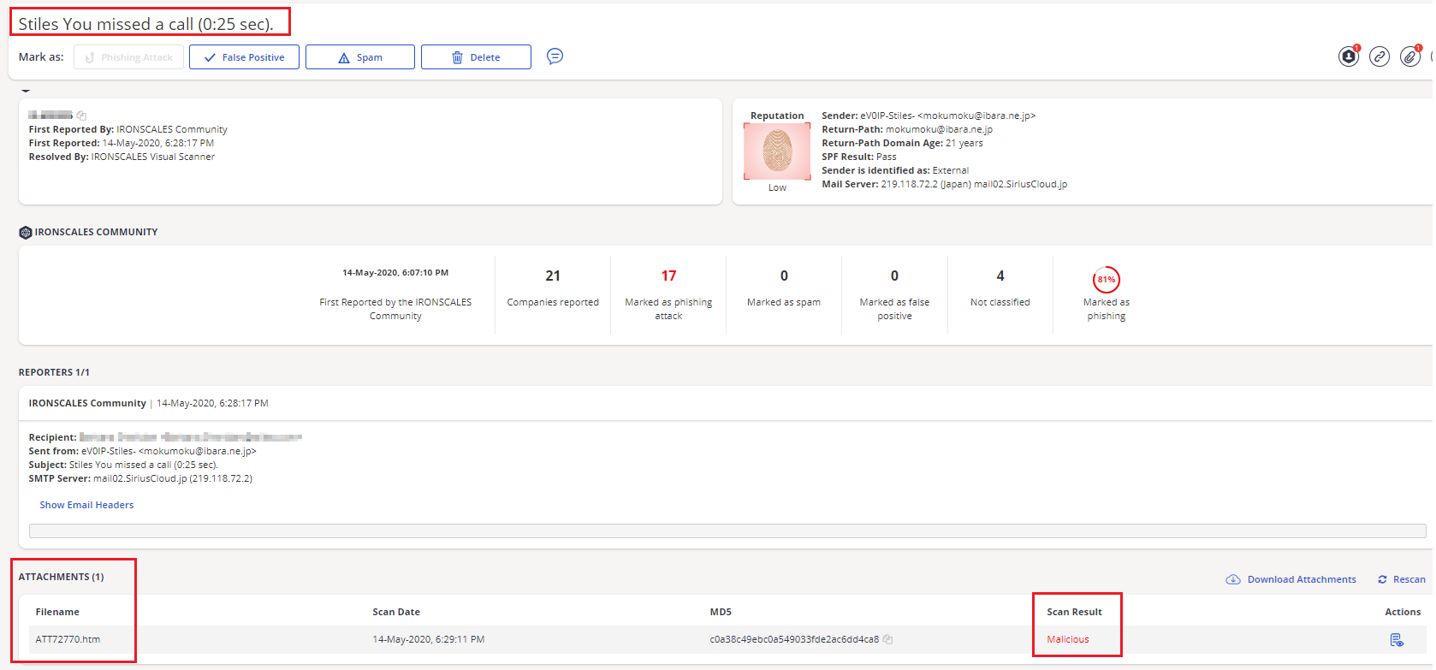Viewport: 1436px width, 670px height.
Task: Rescan the attachments
Action: [1402, 579]
